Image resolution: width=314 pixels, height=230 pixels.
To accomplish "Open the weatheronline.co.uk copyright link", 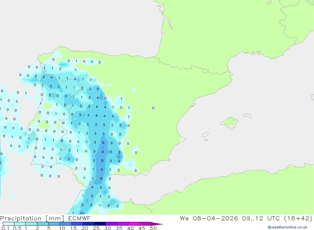I will pos(287,227).
